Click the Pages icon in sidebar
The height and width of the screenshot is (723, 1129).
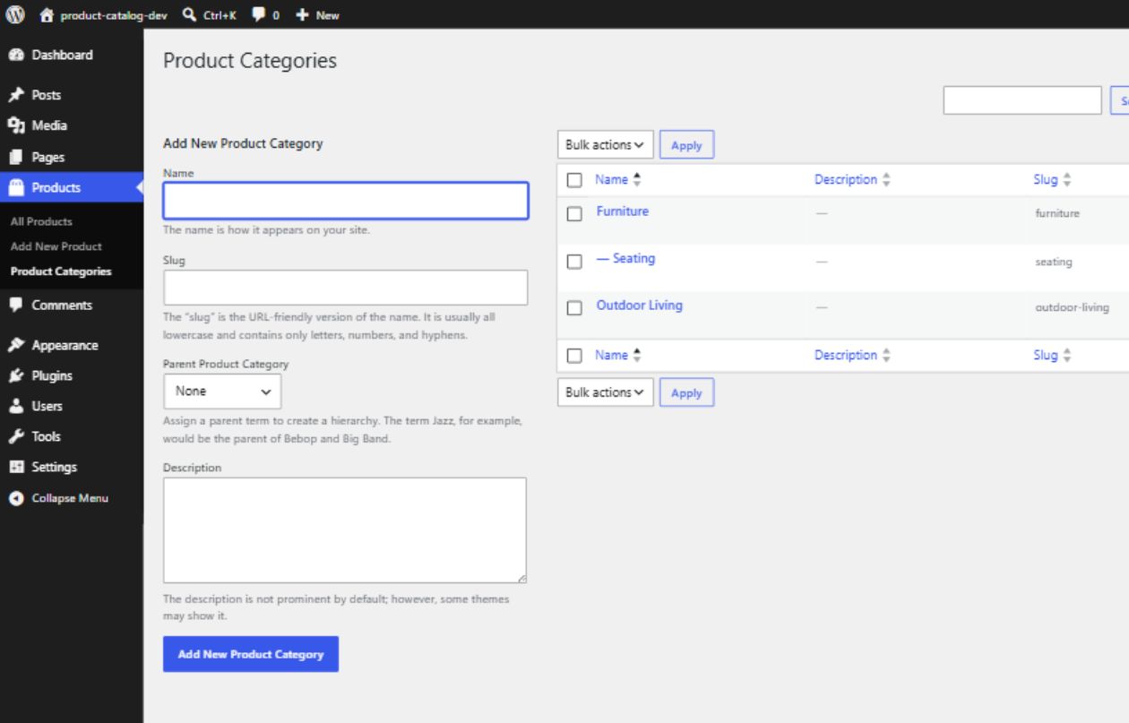click(x=16, y=157)
